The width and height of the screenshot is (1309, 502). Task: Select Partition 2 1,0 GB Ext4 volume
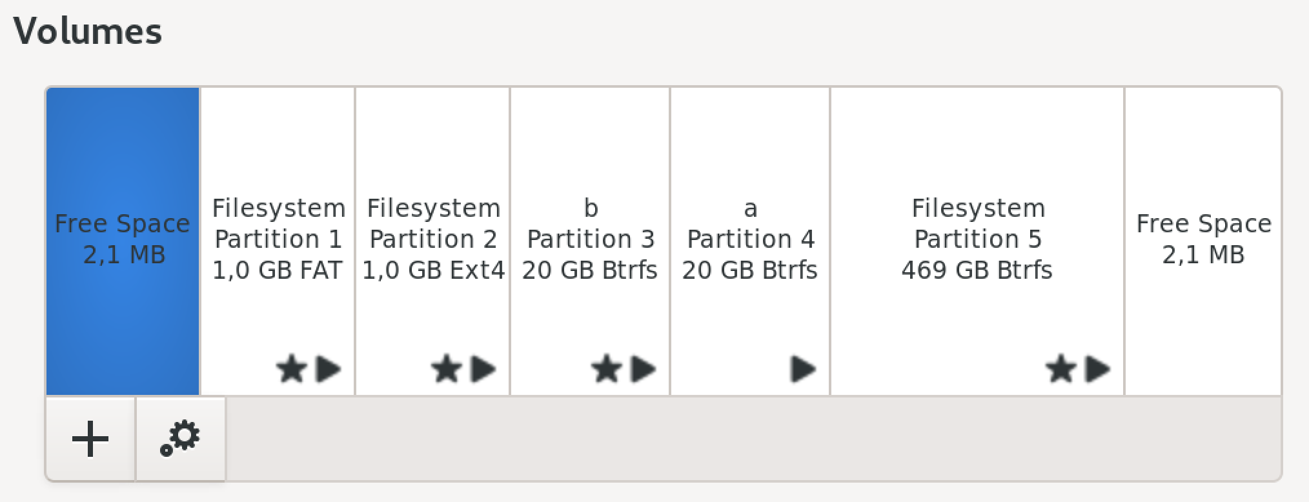coord(432,239)
